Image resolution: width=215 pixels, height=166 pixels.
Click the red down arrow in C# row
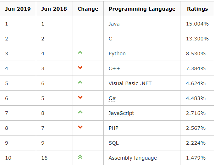coord(80,97)
